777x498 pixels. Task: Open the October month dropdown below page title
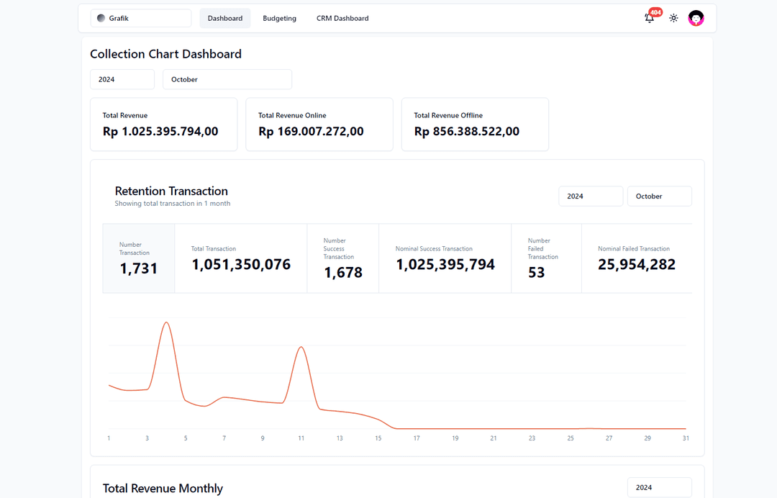[x=227, y=79]
